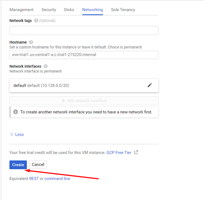Open the Security tab

49,10
